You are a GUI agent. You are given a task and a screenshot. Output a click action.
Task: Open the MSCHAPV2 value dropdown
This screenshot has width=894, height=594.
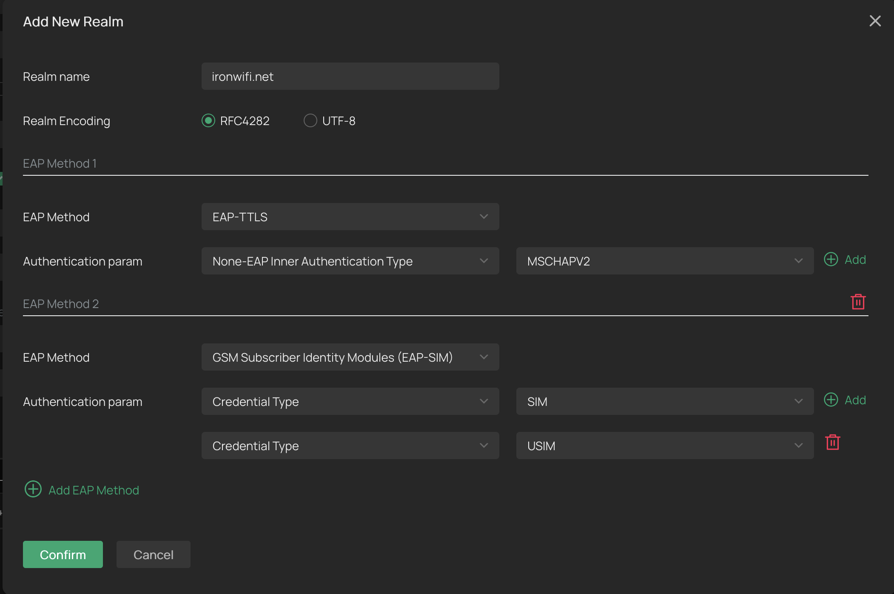tap(664, 261)
